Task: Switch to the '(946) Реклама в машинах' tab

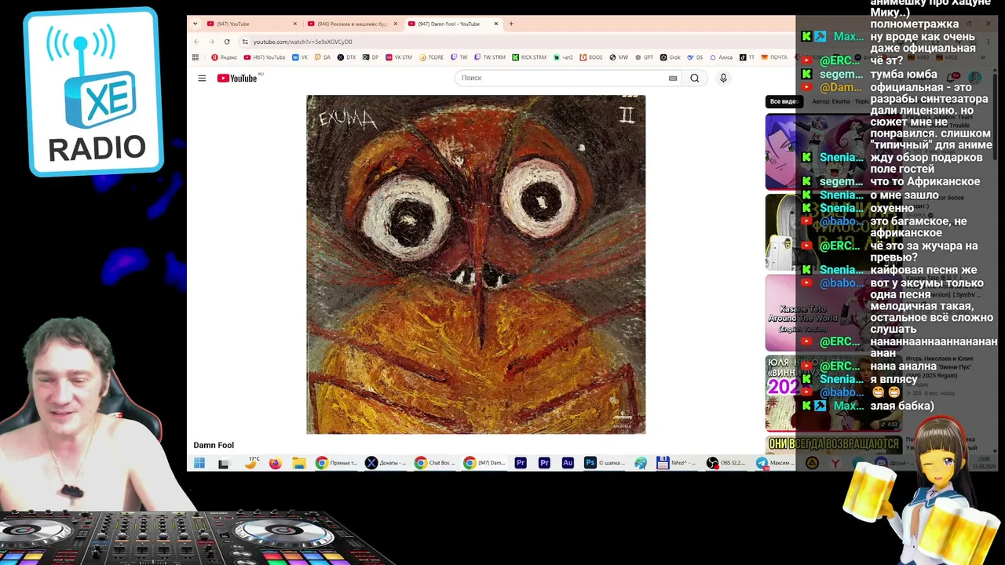Action: [353, 24]
